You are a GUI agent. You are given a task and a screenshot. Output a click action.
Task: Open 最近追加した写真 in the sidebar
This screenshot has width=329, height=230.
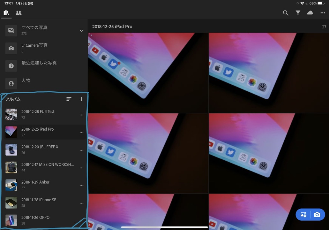coord(44,65)
